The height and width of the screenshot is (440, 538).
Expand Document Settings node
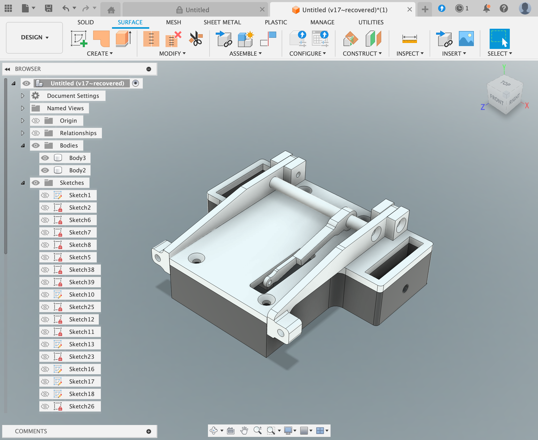[23, 96]
